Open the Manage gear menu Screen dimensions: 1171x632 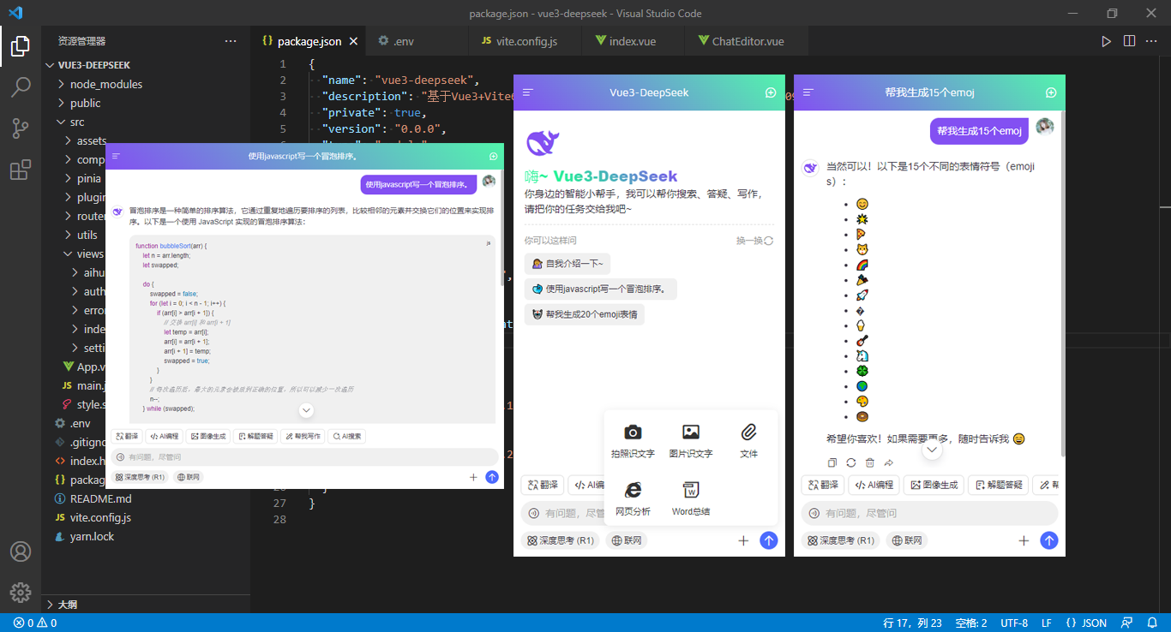tap(21, 592)
